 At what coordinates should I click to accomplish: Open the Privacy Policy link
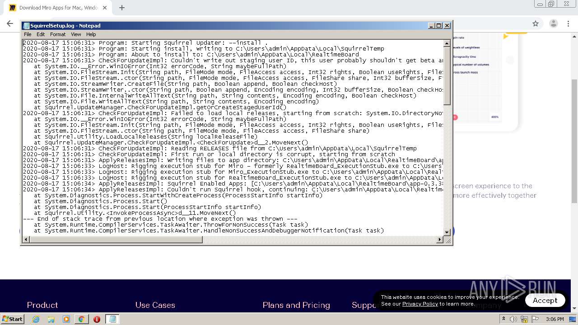click(x=420, y=304)
